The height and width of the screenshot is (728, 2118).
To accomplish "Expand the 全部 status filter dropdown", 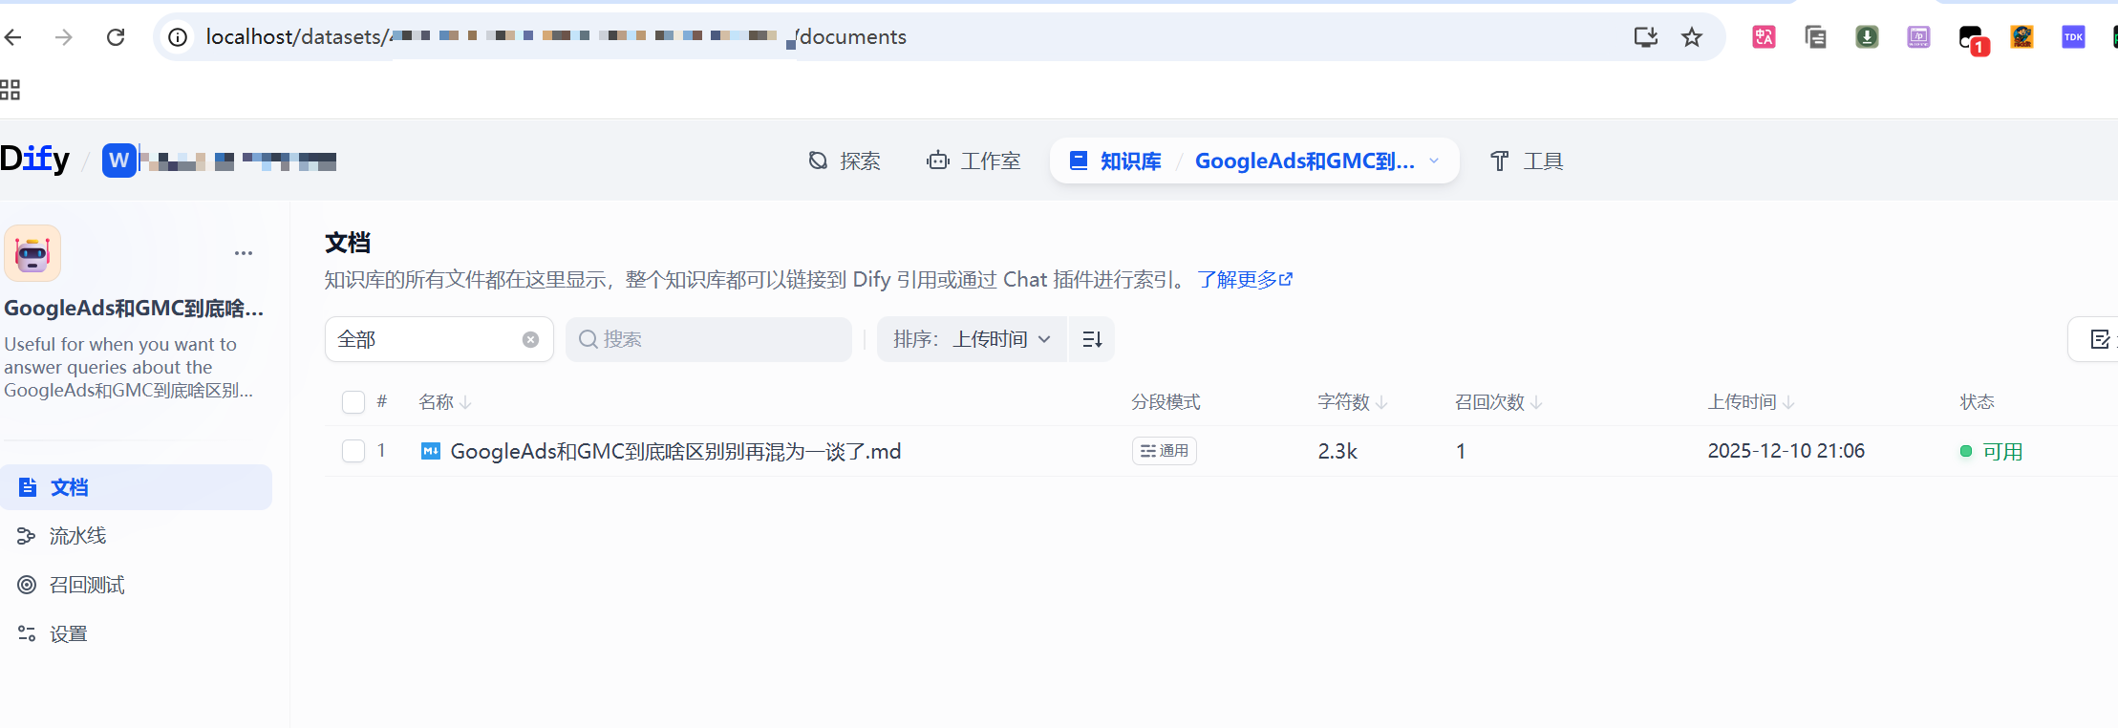I will (x=425, y=340).
